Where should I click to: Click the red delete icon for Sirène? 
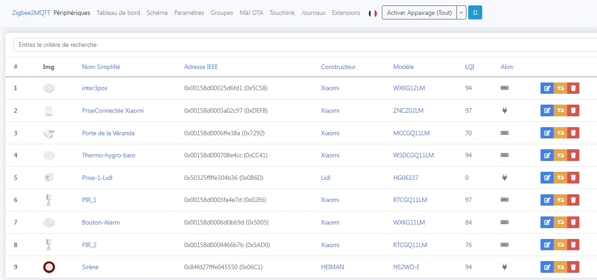[x=573, y=267]
